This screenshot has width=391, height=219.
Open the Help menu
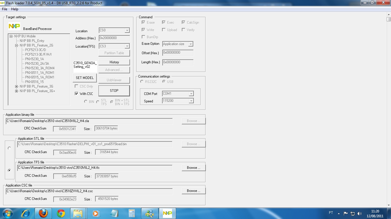click(x=15, y=9)
